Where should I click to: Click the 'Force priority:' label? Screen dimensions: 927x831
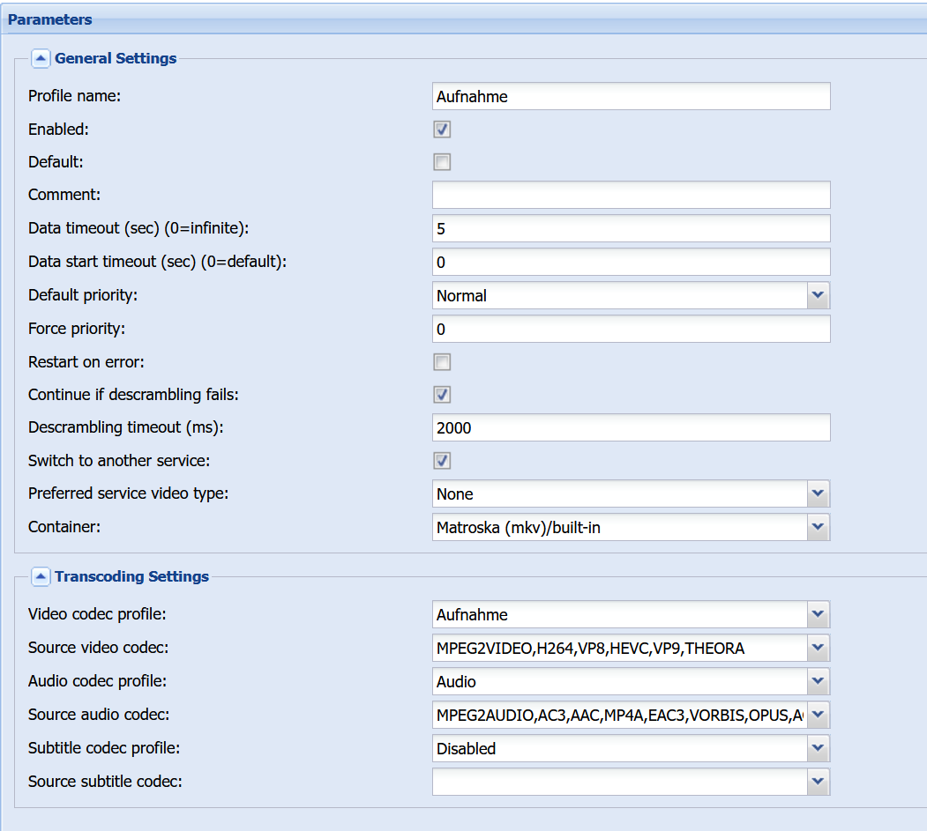click(x=77, y=329)
